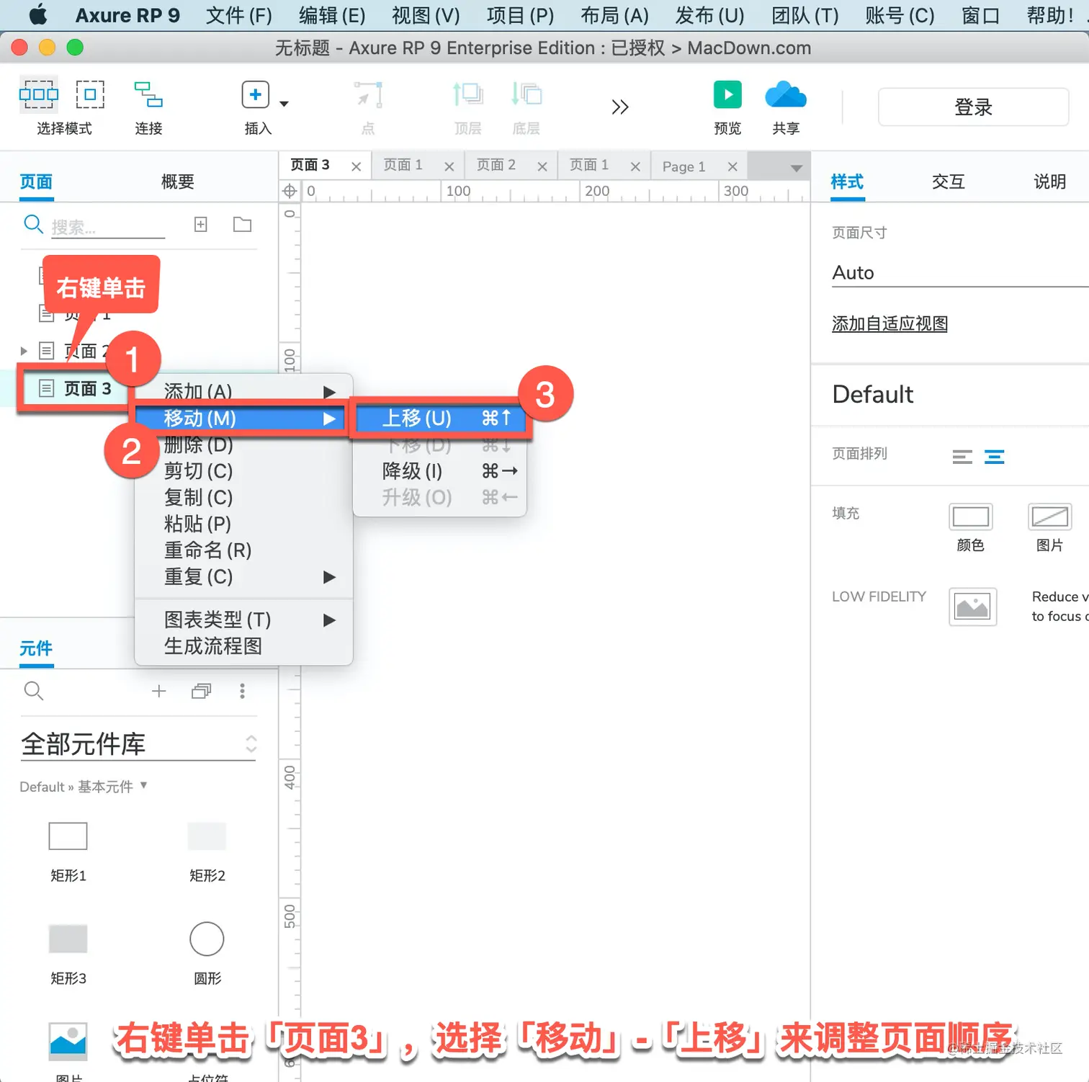Image resolution: width=1089 pixels, height=1082 pixels.
Task: Toggle the LOW FIDELITY image button
Action: click(x=972, y=607)
